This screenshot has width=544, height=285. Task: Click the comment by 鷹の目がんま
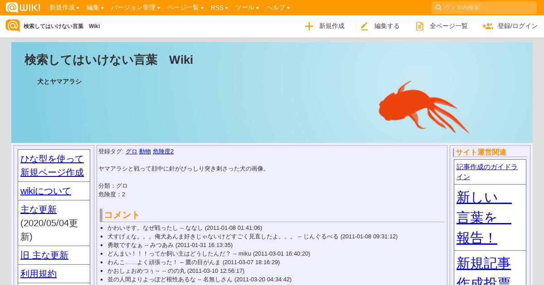[x=194, y=262]
